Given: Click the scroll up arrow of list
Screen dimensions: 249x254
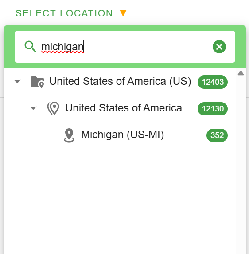Looking at the screenshot, I should point(241,73).
